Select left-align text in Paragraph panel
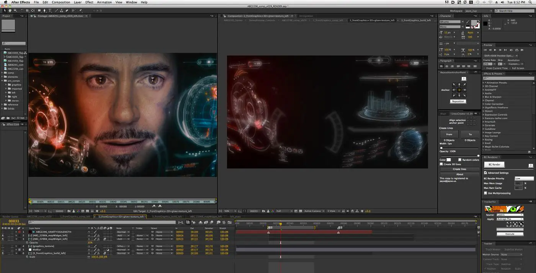Viewport: 536px width, 273px height. (x=441, y=66)
